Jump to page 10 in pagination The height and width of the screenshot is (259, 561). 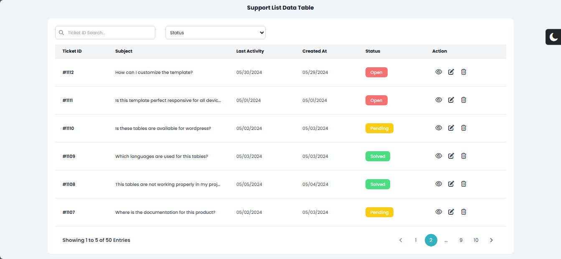(476, 240)
